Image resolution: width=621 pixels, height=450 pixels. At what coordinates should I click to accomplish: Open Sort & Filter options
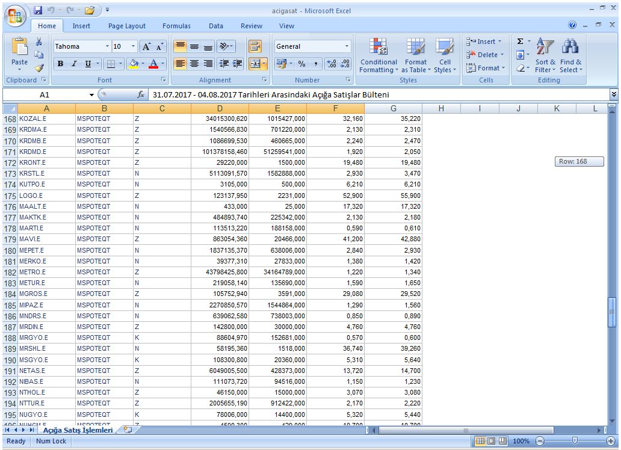point(545,55)
